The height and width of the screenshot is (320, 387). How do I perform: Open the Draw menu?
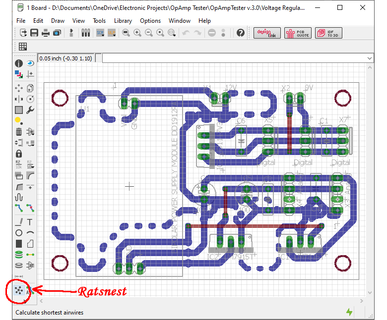pyautogui.click(x=58, y=21)
